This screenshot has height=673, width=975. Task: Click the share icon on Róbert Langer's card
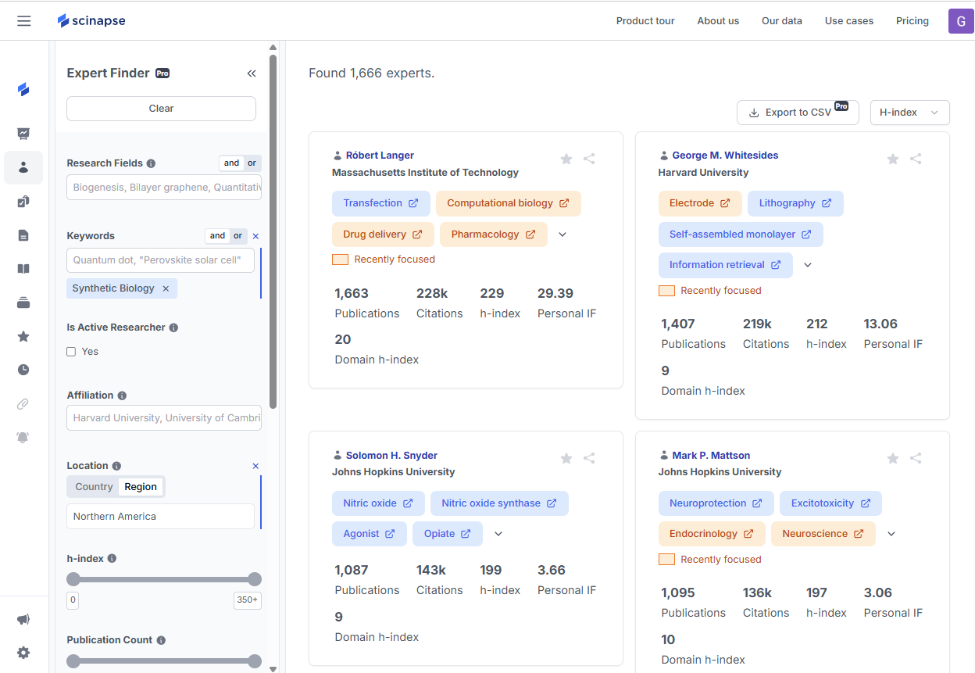[588, 159]
